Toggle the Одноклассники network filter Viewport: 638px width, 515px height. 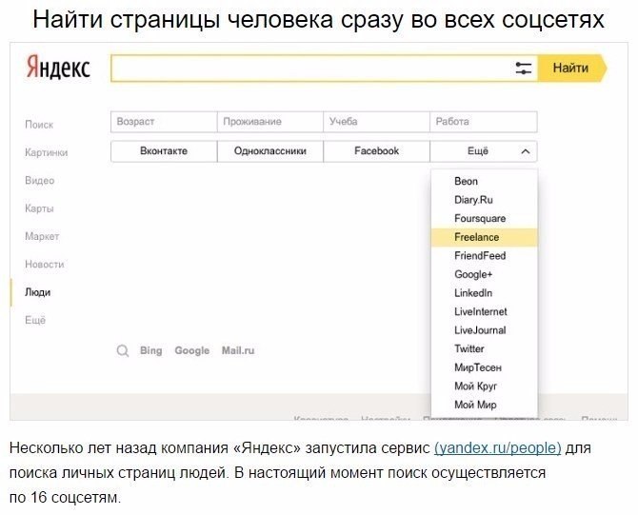pos(270,151)
